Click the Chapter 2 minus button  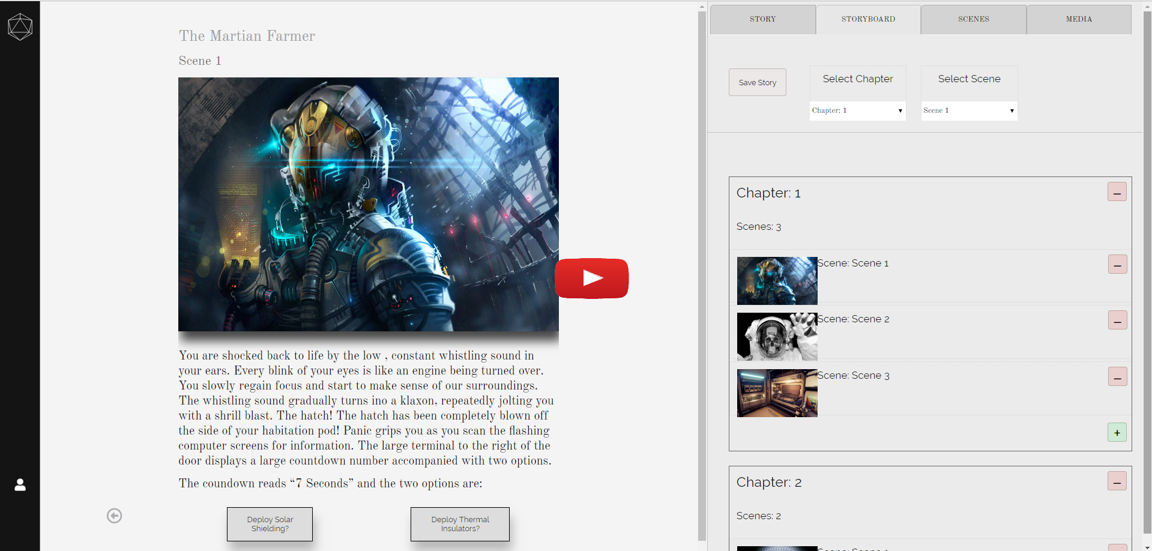point(1117,481)
